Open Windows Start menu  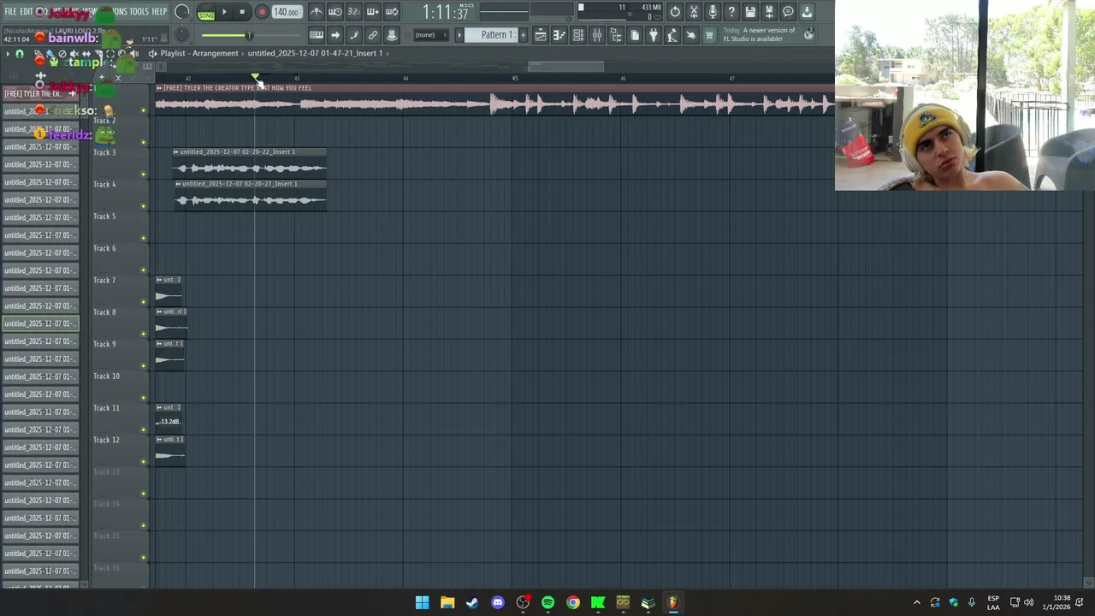click(x=423, y=602)
